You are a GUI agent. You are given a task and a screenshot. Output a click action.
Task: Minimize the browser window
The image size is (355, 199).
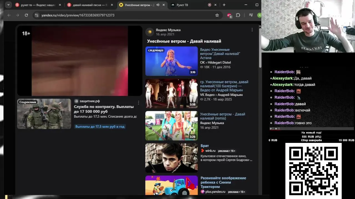(x=246, y=5)
